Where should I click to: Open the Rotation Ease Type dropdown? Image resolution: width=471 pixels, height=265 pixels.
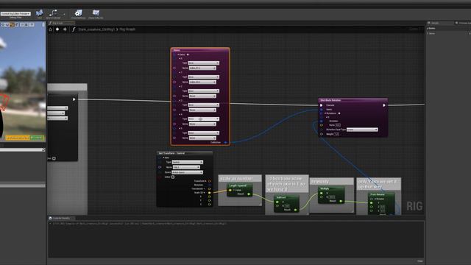[x=362, y=130]
